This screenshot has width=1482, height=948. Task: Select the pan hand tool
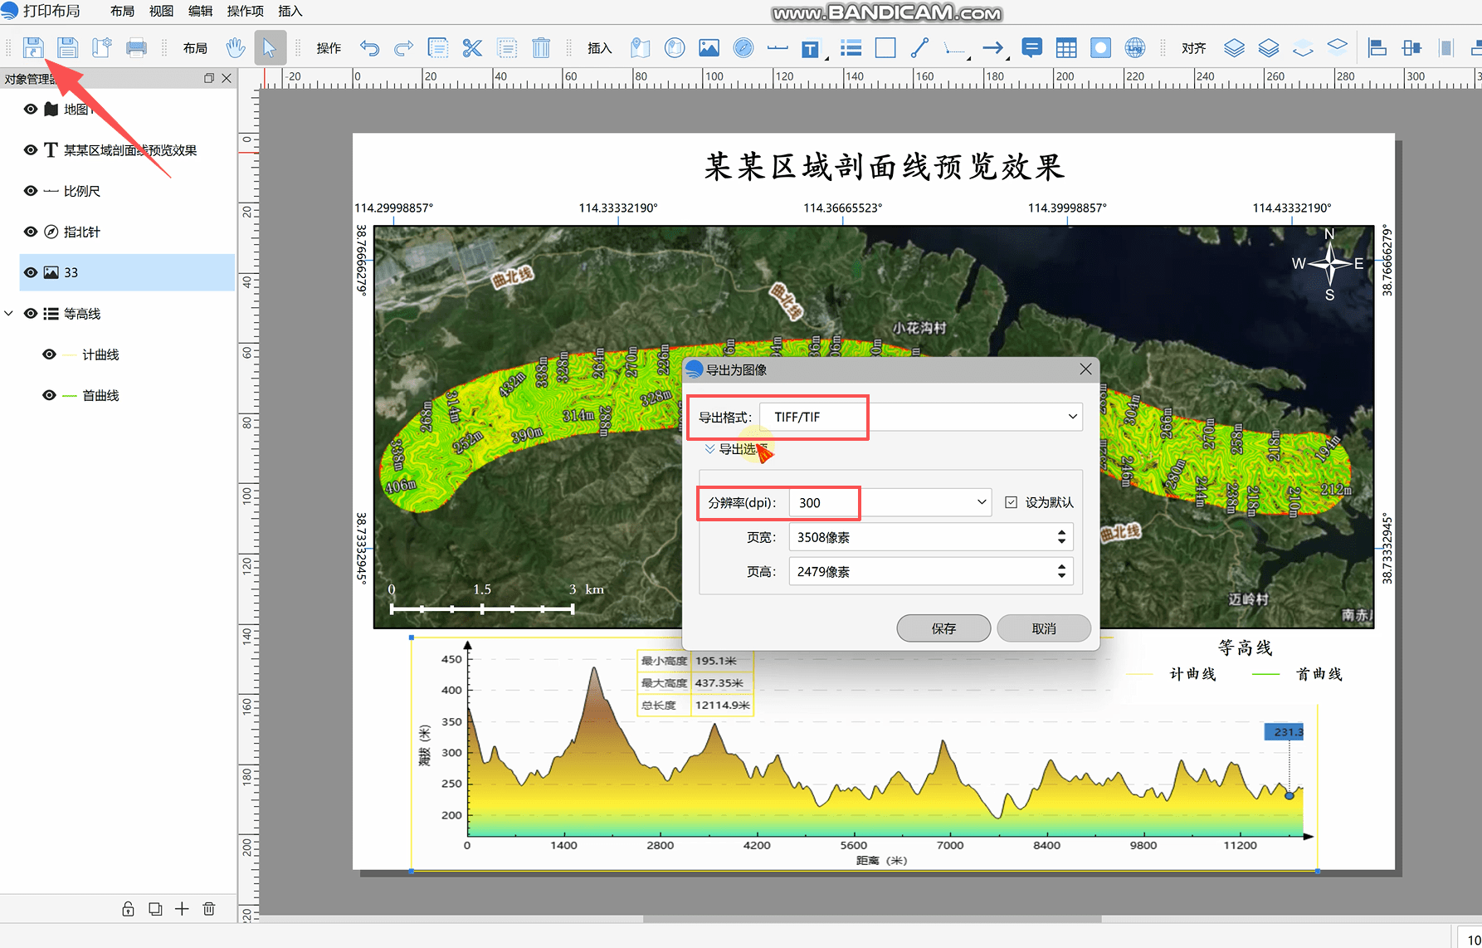pyautogui.click(x=236, y=47)
